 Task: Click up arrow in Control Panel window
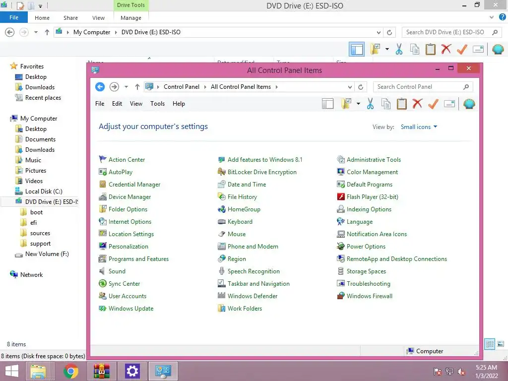137,87
